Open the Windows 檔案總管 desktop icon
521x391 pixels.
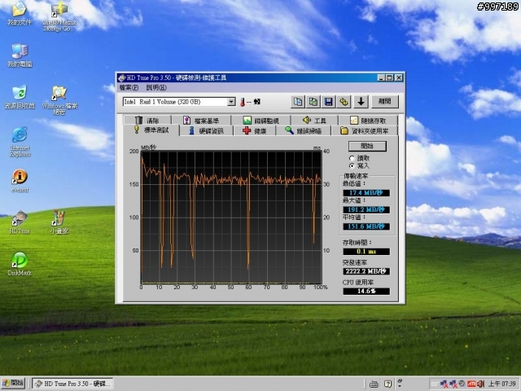[x=59, y=100]
